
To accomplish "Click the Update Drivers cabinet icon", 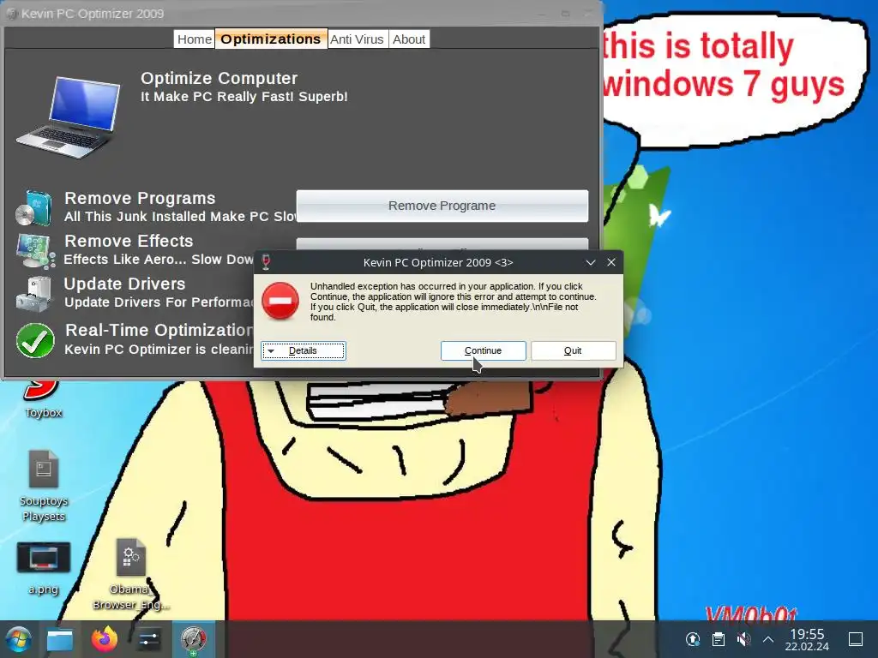I will point(33,294).
